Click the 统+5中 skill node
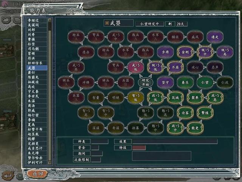The width and height of the screenshot is (242, 182). 205,52
